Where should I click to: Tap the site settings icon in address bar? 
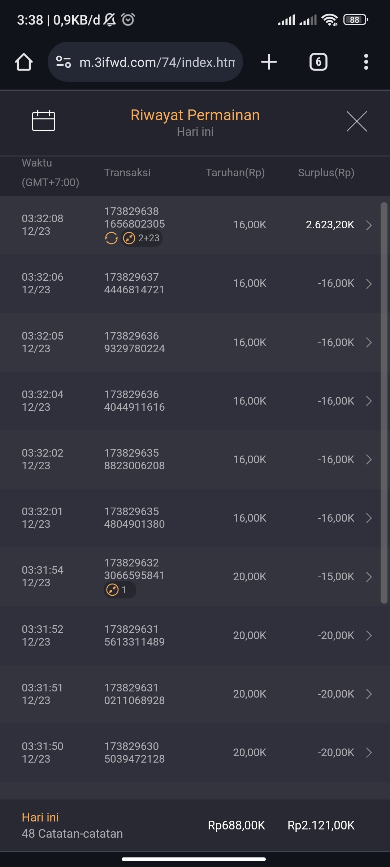[x=64, y=62]
